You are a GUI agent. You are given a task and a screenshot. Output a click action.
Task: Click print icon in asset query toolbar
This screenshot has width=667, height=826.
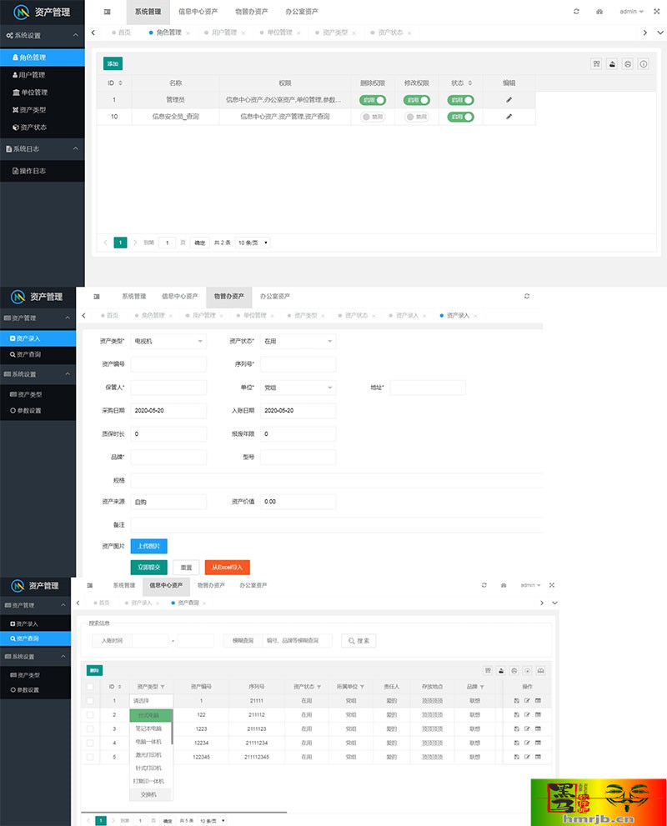pos(514,671)
